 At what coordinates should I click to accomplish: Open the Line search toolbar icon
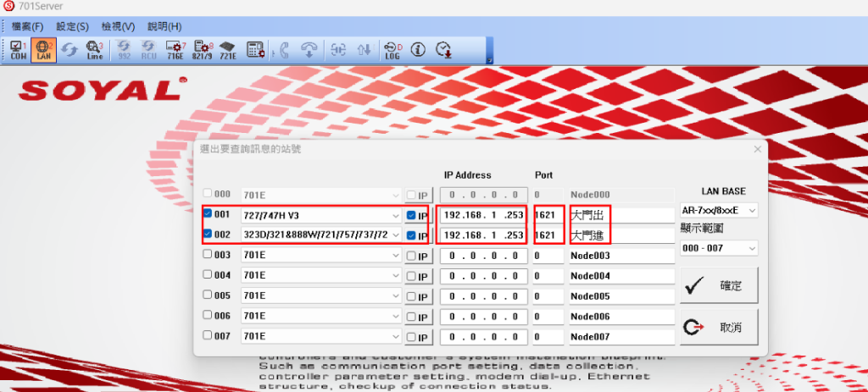coord(95,50)
